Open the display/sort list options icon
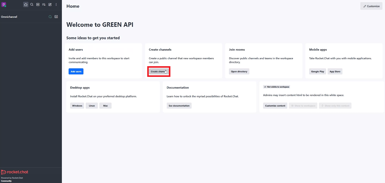Screen dimensions: 385x183 [44, 5]
